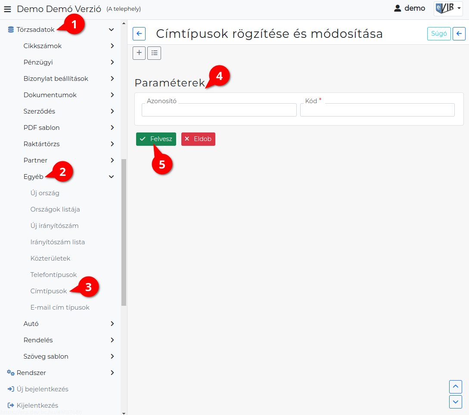Click the demo user profile icon
The image size is (469, 415).
pos(397,8)
